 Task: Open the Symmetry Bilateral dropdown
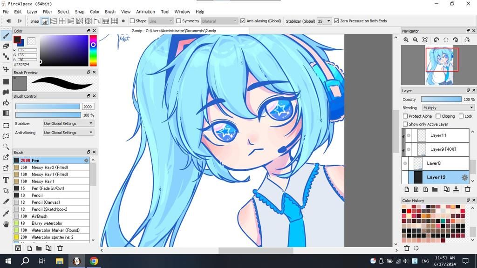(x=219, y=21)
